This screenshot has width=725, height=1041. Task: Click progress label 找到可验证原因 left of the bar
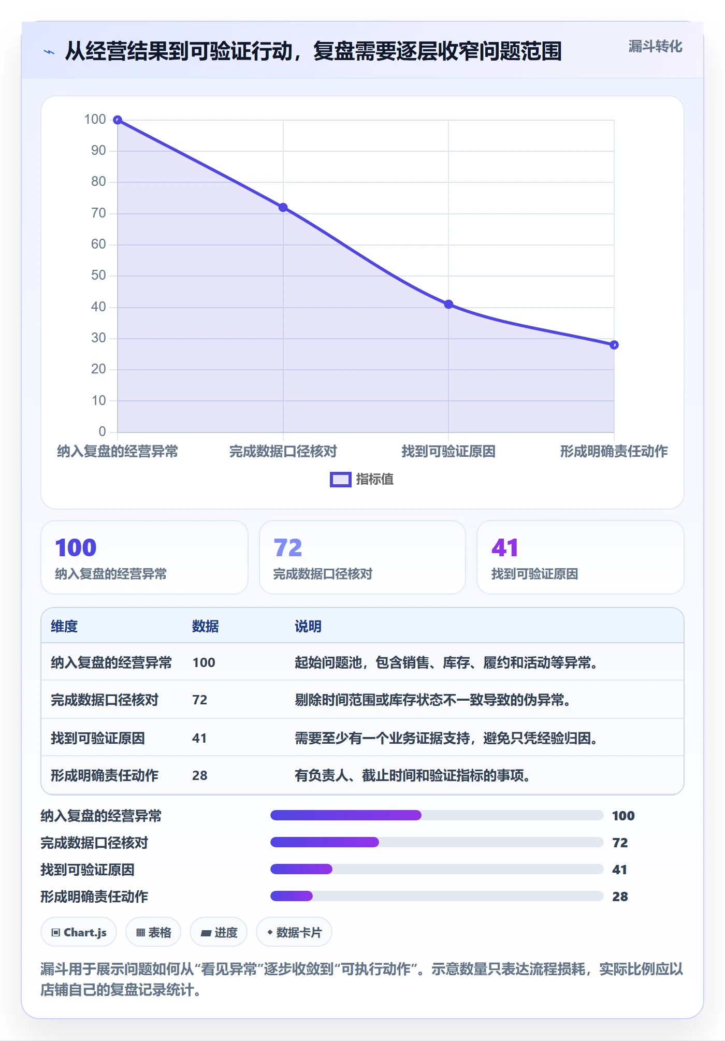click(88, 870)
